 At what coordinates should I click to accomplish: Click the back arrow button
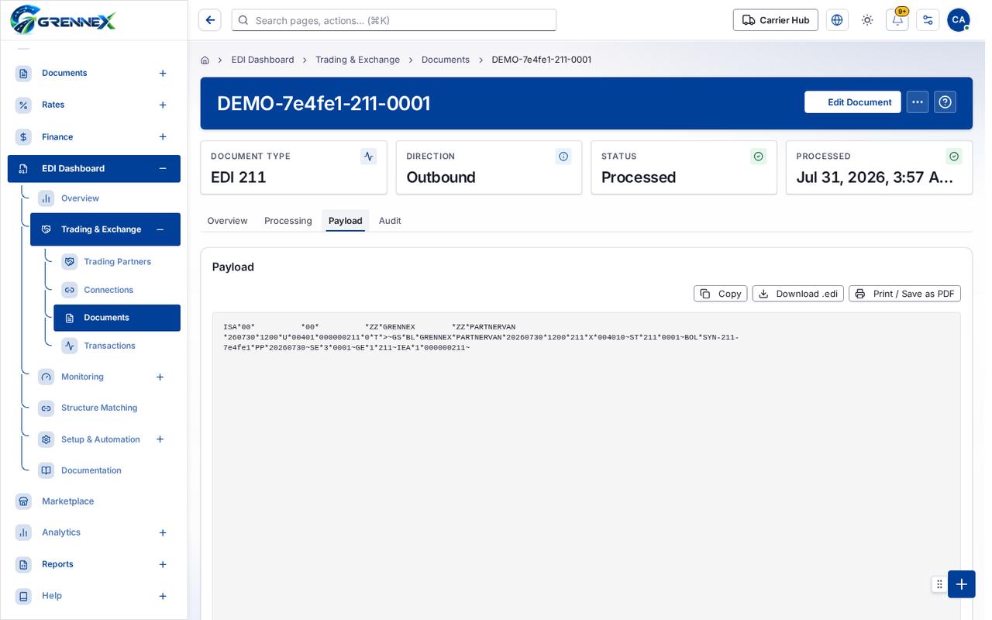[210, 20]
